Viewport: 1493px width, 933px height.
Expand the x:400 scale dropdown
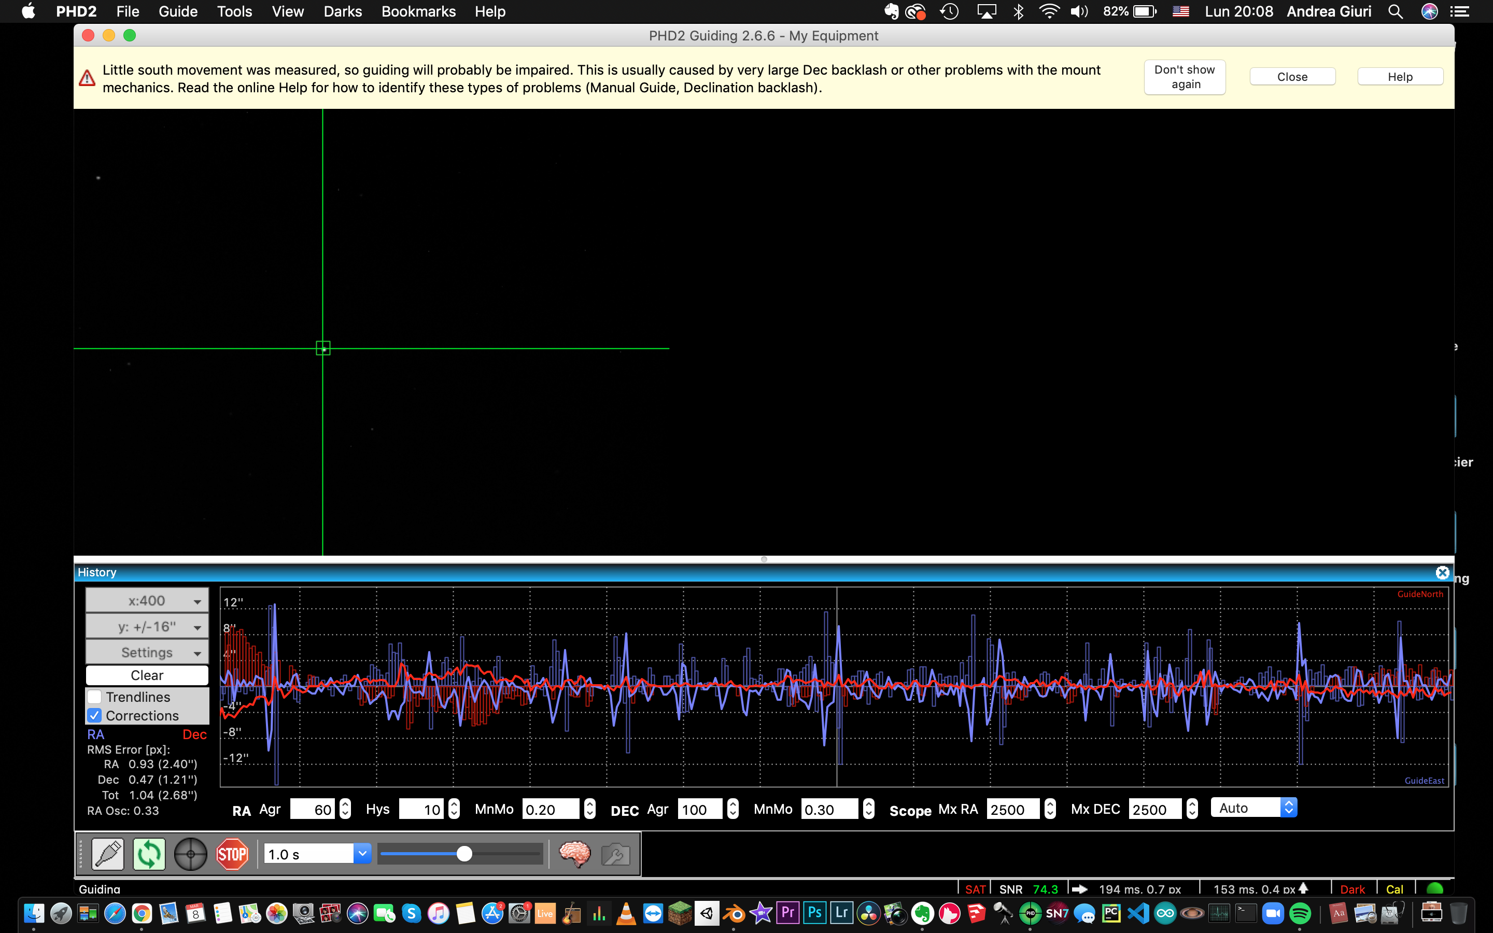pos(147,600)
